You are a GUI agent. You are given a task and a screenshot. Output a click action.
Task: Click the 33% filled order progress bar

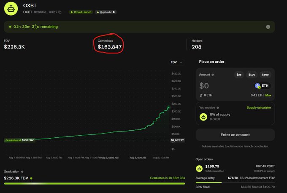click(x=235, y=182)
